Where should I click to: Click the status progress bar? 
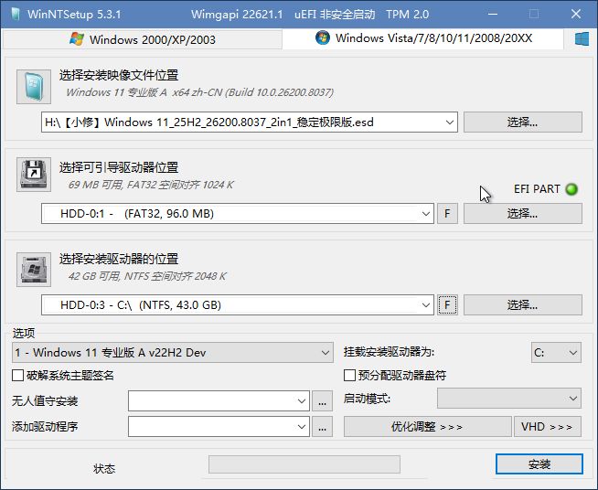pos(304,464)
